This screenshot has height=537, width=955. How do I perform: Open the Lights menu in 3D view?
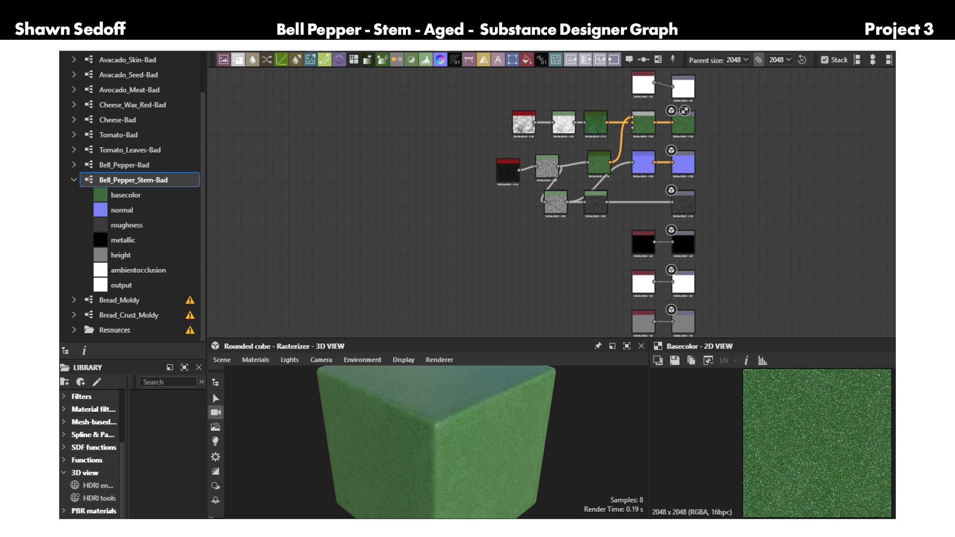pos(289,359)
